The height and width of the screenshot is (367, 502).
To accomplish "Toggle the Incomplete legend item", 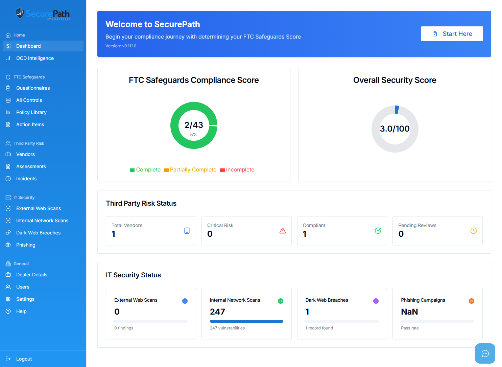I will [x=237, y=170].
